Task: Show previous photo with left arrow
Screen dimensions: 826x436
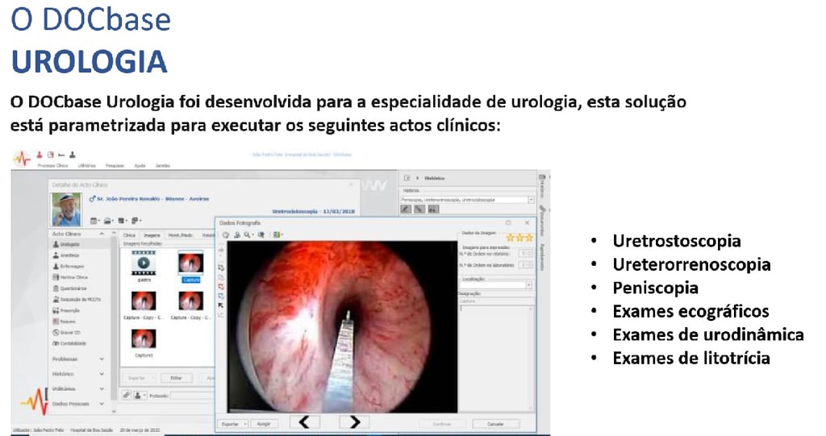Action: pos(305,421)
